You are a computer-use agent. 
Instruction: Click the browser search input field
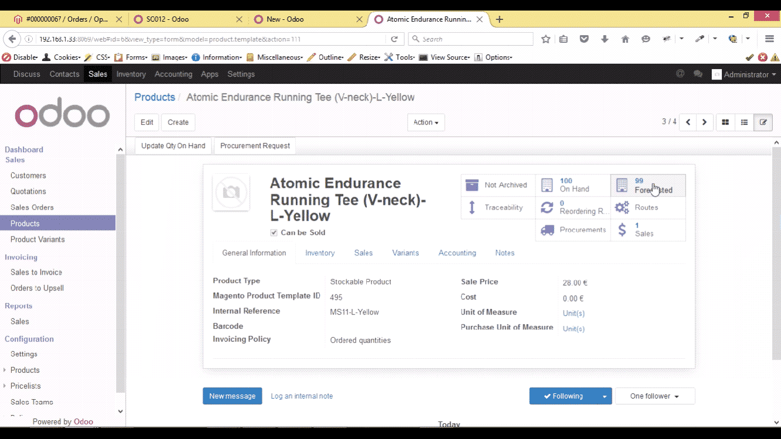(470, 39)
